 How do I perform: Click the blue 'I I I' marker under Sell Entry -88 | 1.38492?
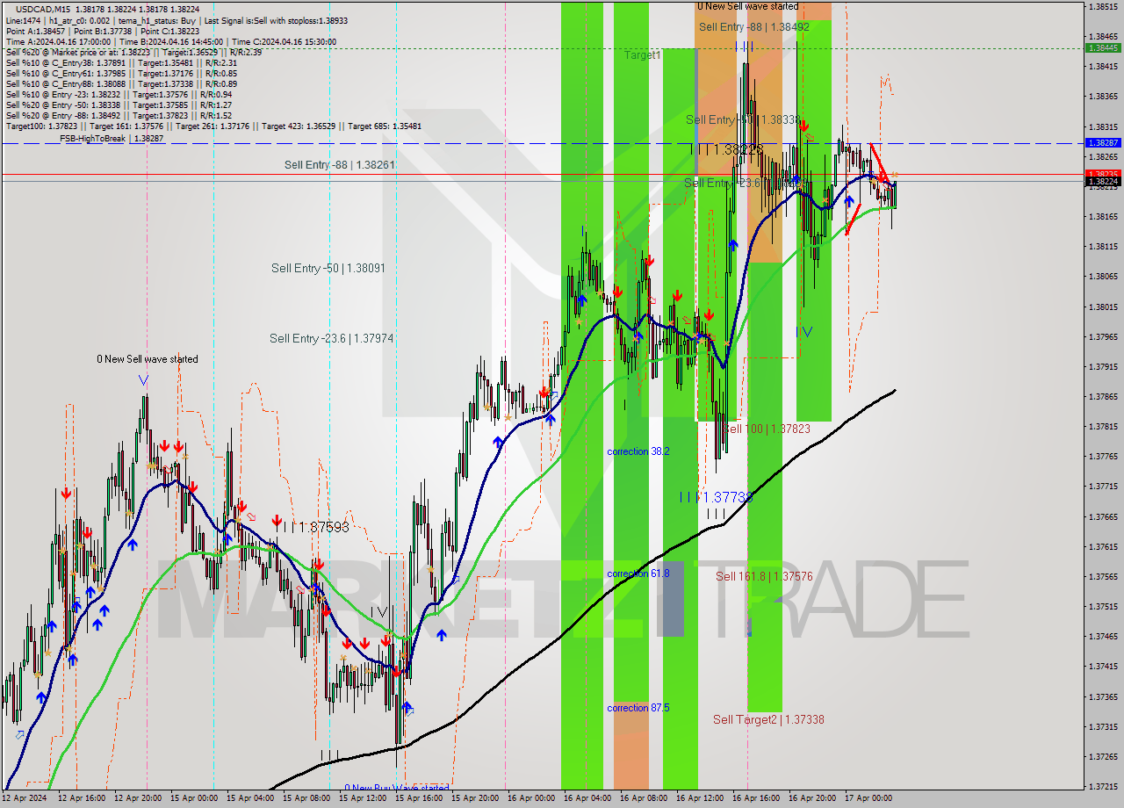coord(744,46)
